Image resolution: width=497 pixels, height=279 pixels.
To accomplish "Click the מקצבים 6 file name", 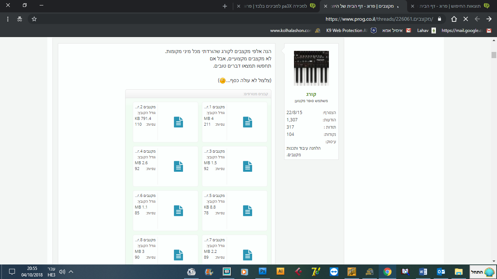I will point(146,196).
